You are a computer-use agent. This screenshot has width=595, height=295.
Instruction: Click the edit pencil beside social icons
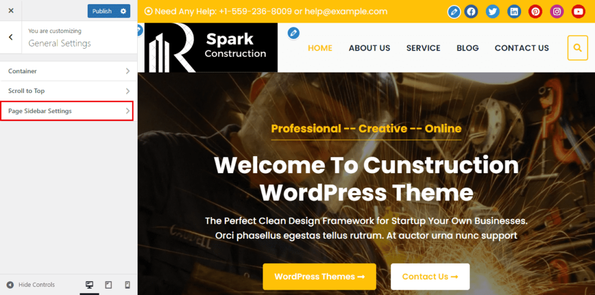(x=454, y=12)
